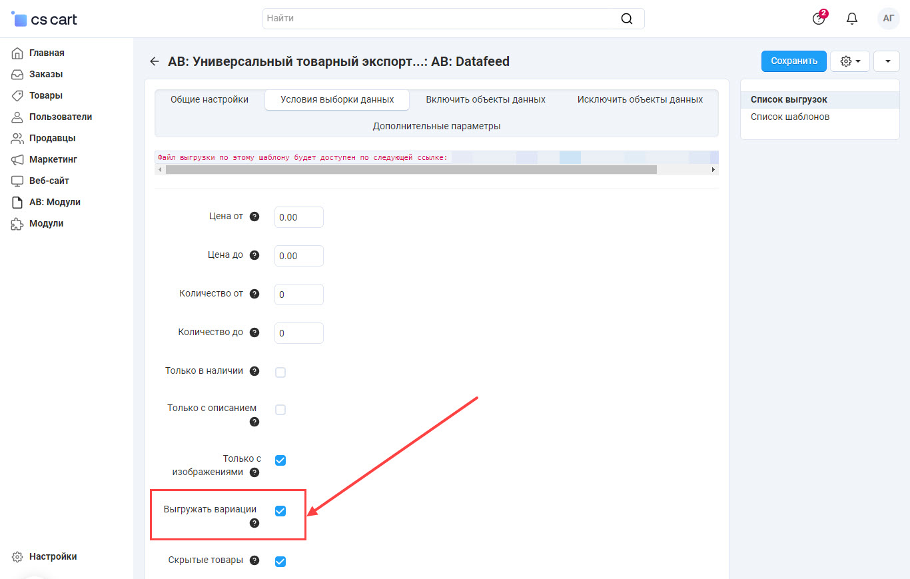910x579 pixels.
Task: Open Главная in the sidebar menu
Action: coord(47,53)
